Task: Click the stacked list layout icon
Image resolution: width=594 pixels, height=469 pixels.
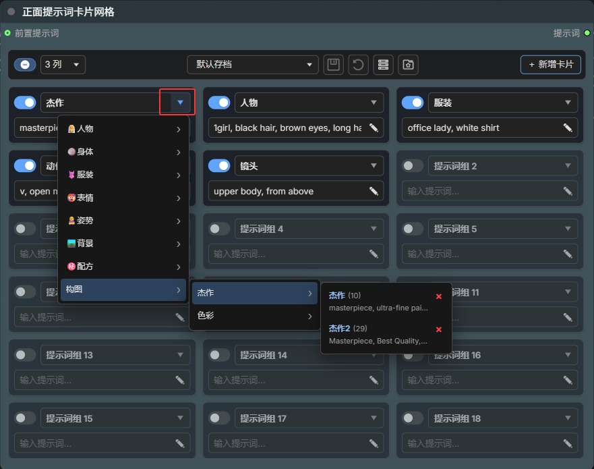Action: 383,65
